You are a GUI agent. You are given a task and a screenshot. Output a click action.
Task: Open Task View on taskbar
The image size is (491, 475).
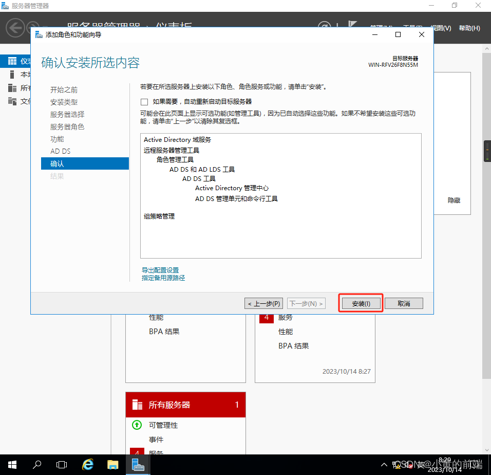62,465
